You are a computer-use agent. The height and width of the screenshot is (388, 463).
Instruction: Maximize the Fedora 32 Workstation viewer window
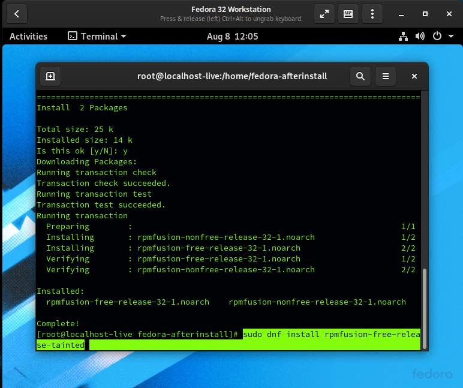pyautogui.click(x=425, y=14)
